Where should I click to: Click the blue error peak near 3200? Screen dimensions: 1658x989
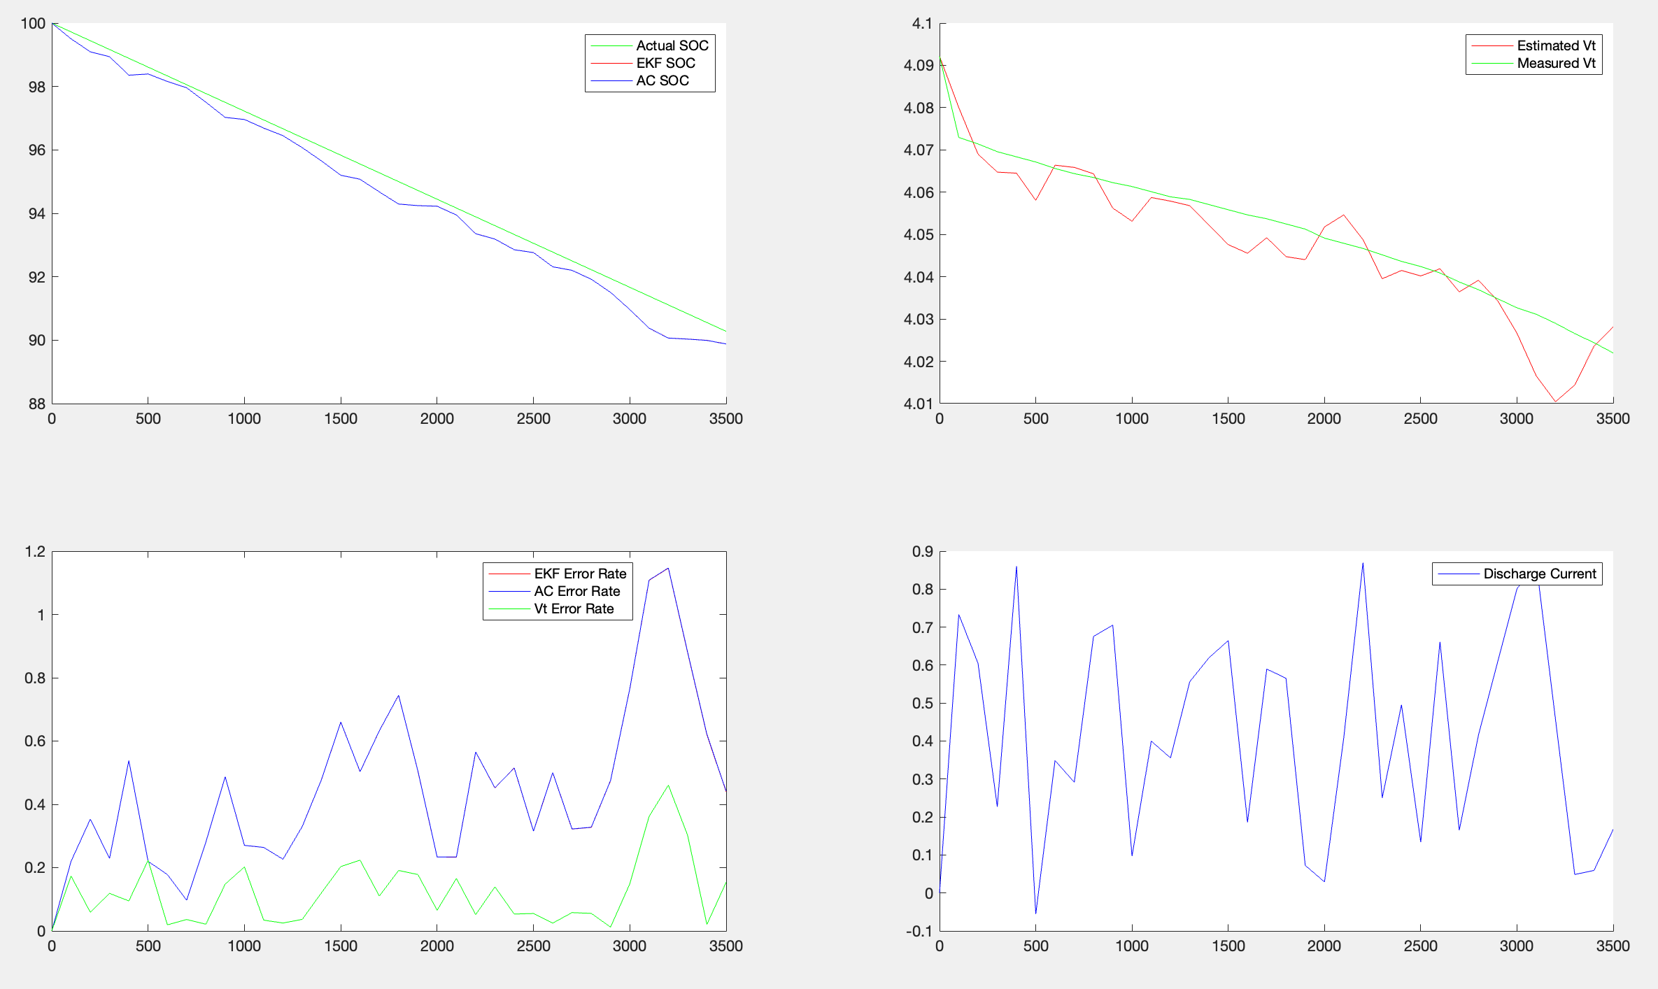point(668,569)
